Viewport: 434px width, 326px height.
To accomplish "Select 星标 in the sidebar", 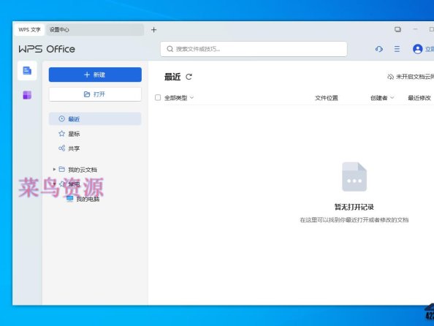I will click(x=95, y=134).
